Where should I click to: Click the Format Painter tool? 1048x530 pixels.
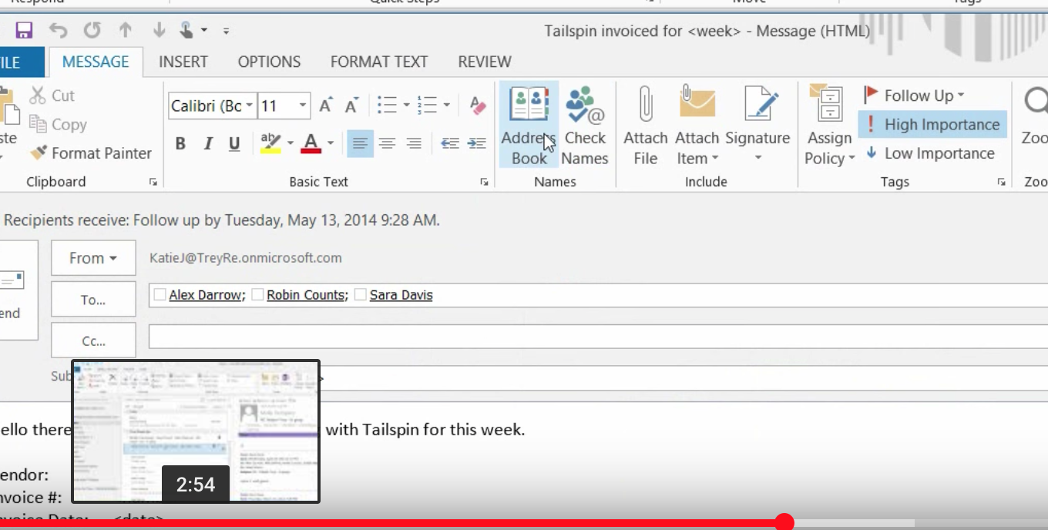(x=91, y=153)
